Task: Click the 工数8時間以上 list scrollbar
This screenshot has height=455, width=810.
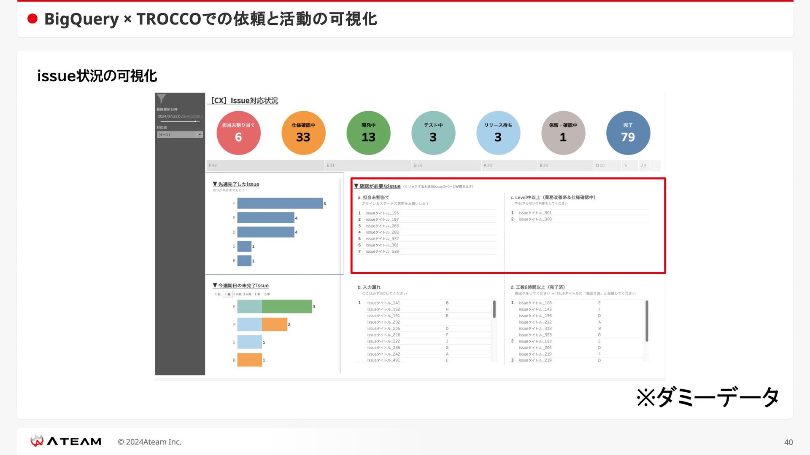Action: [x=647, y=321]
